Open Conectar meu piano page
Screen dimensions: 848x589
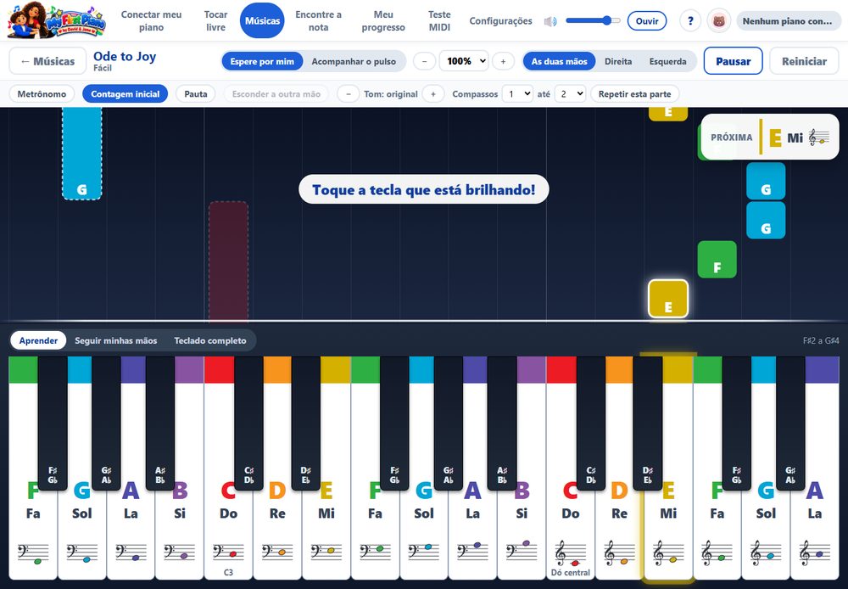[x=151, y=20]
